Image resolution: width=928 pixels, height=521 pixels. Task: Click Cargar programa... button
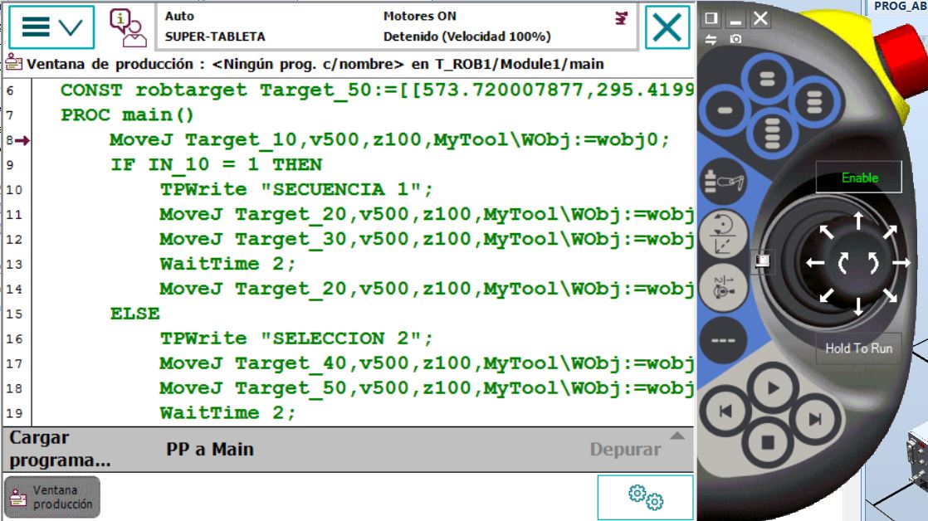coord(60,449)
